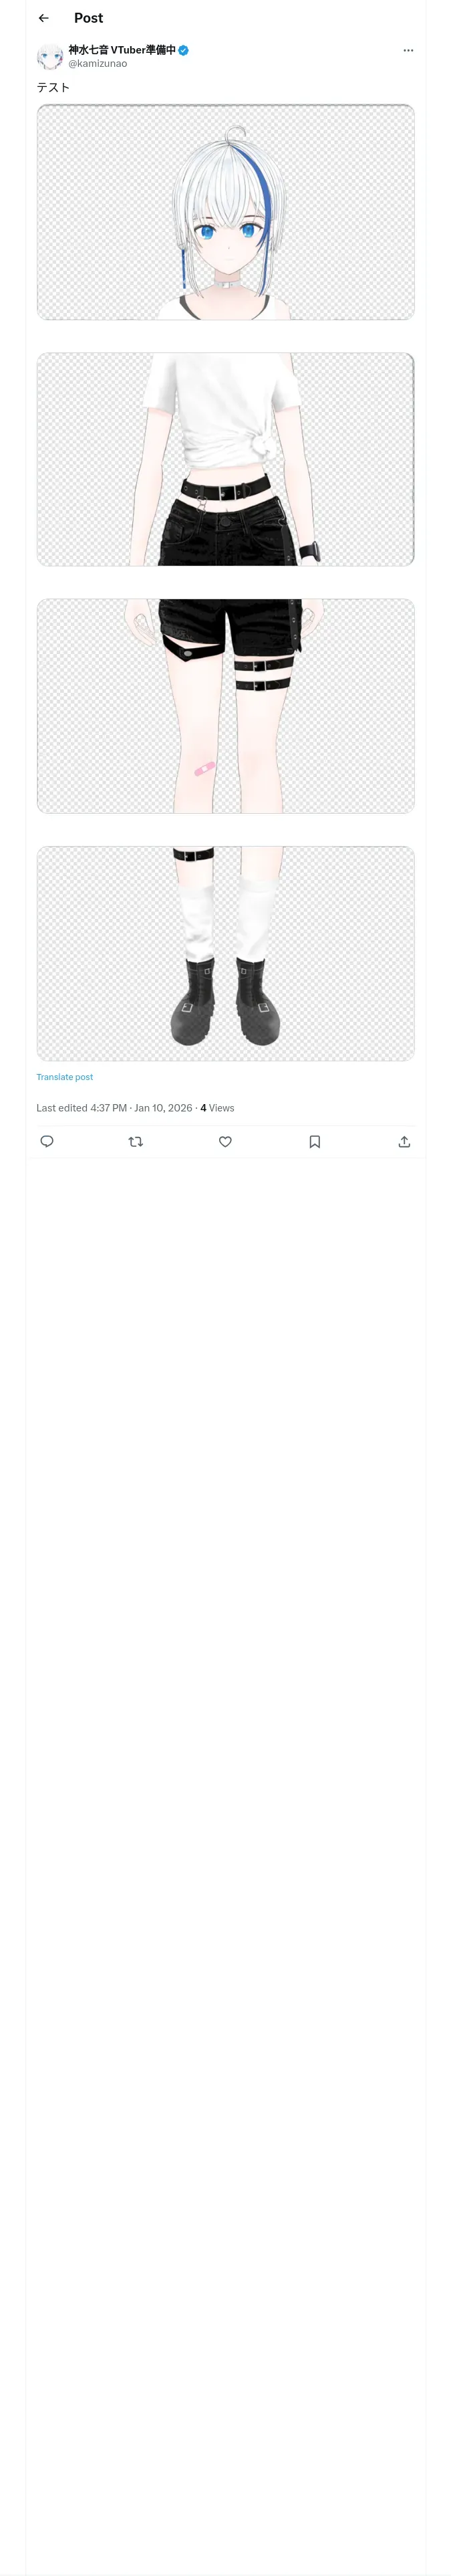
Task: Repost using the retweet arrows icon
Action: tap(136, 1141)
